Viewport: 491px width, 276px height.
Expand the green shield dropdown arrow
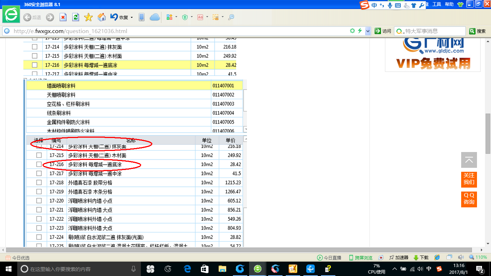192,17
